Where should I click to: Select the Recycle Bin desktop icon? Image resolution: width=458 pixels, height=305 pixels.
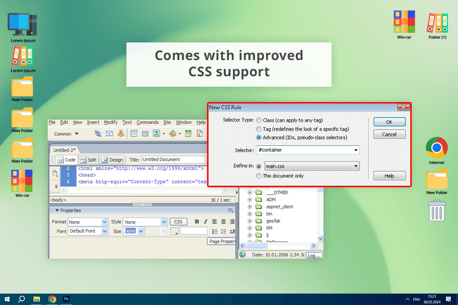[437, 211]
